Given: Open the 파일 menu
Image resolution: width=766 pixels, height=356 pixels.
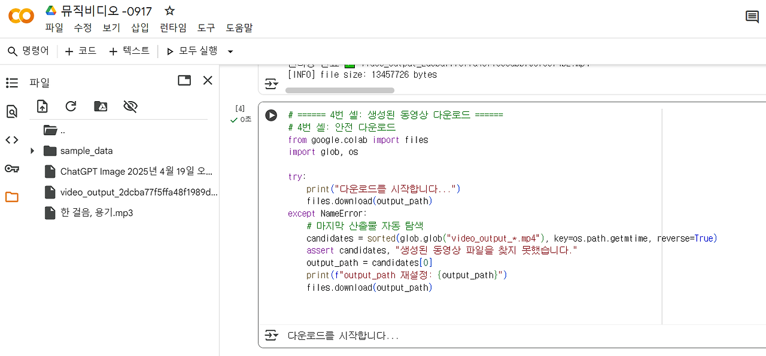Looking at the screenshot, I should tap(54, 28).
